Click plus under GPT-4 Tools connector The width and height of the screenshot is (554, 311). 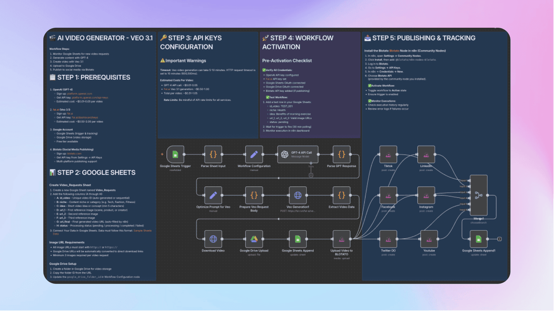click(x=311, y=175)
